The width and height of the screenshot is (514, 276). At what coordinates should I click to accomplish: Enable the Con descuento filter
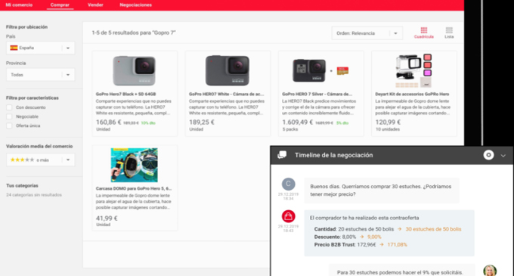tap(9, 107)
